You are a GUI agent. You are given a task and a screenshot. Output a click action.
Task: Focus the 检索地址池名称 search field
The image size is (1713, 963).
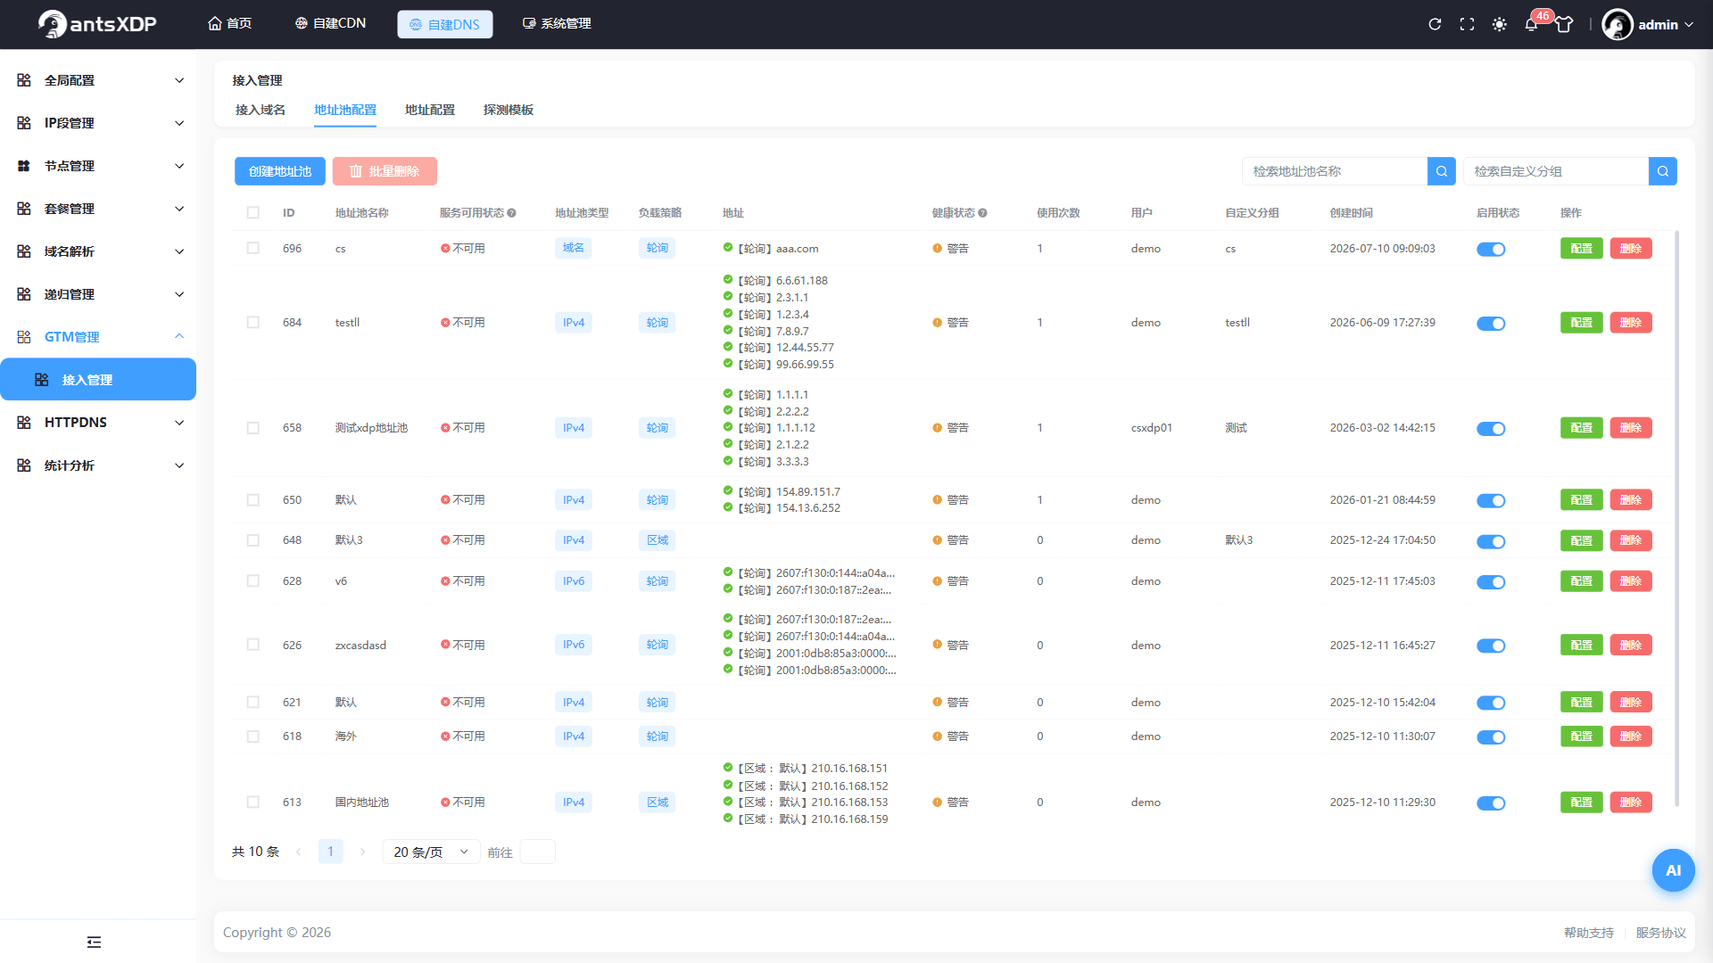1335,171
